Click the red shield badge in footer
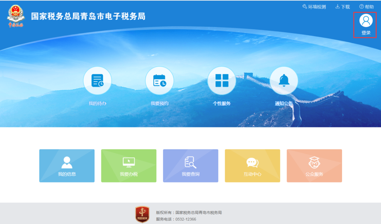This screenshot has width=381, height=224. tap(142, 214)
